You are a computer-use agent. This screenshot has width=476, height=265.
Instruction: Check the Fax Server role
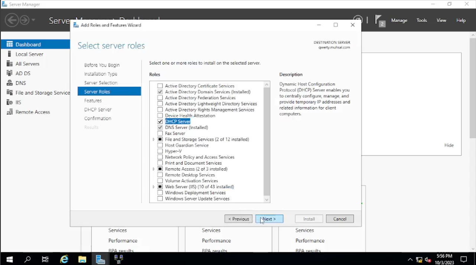click(160, 133)
